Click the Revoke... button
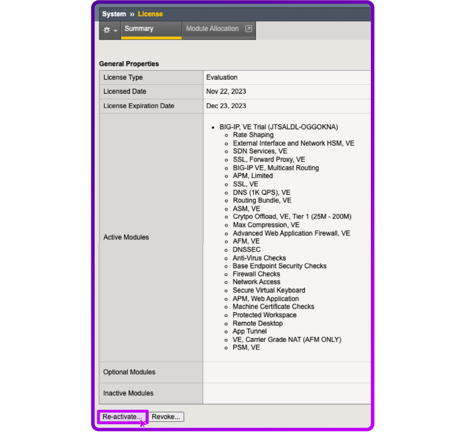Viewport: 466px width, 434px height. pyautogui.click(x=166, y=417)
